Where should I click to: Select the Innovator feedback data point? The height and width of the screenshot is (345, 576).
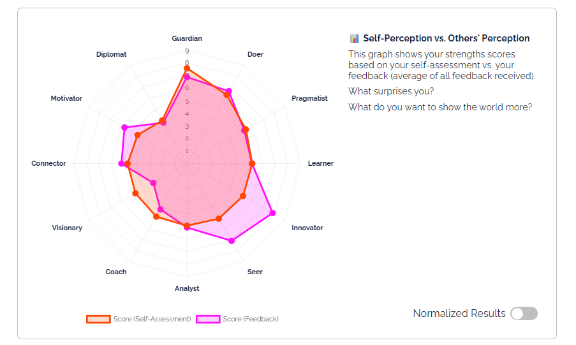pos(273,213)
